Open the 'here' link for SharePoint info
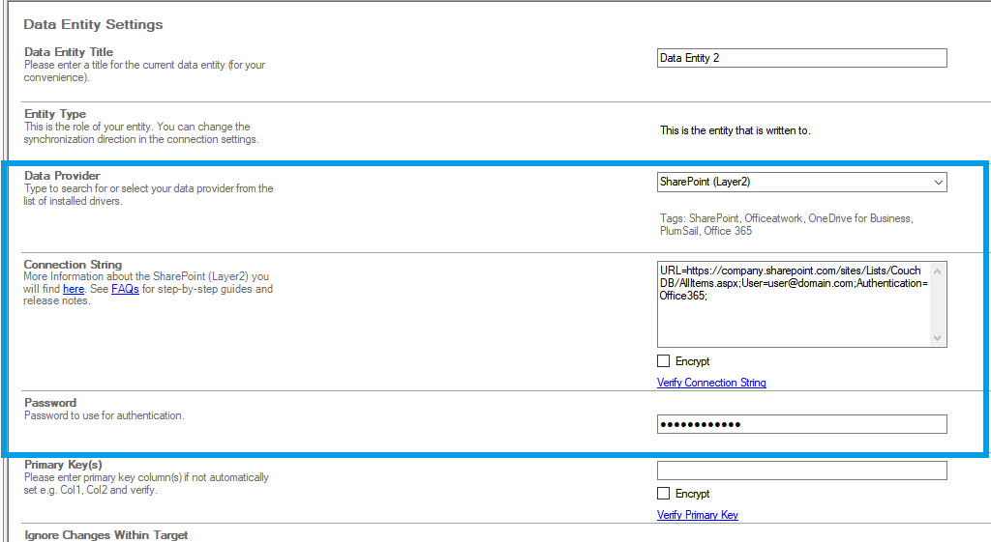This screenshot has height=542, width=991. 74,289
